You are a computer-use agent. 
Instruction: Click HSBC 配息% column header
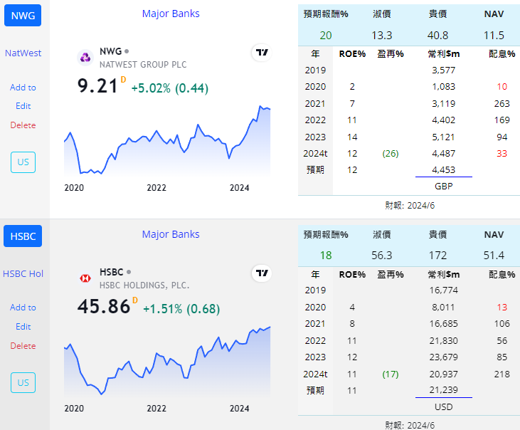502,275
